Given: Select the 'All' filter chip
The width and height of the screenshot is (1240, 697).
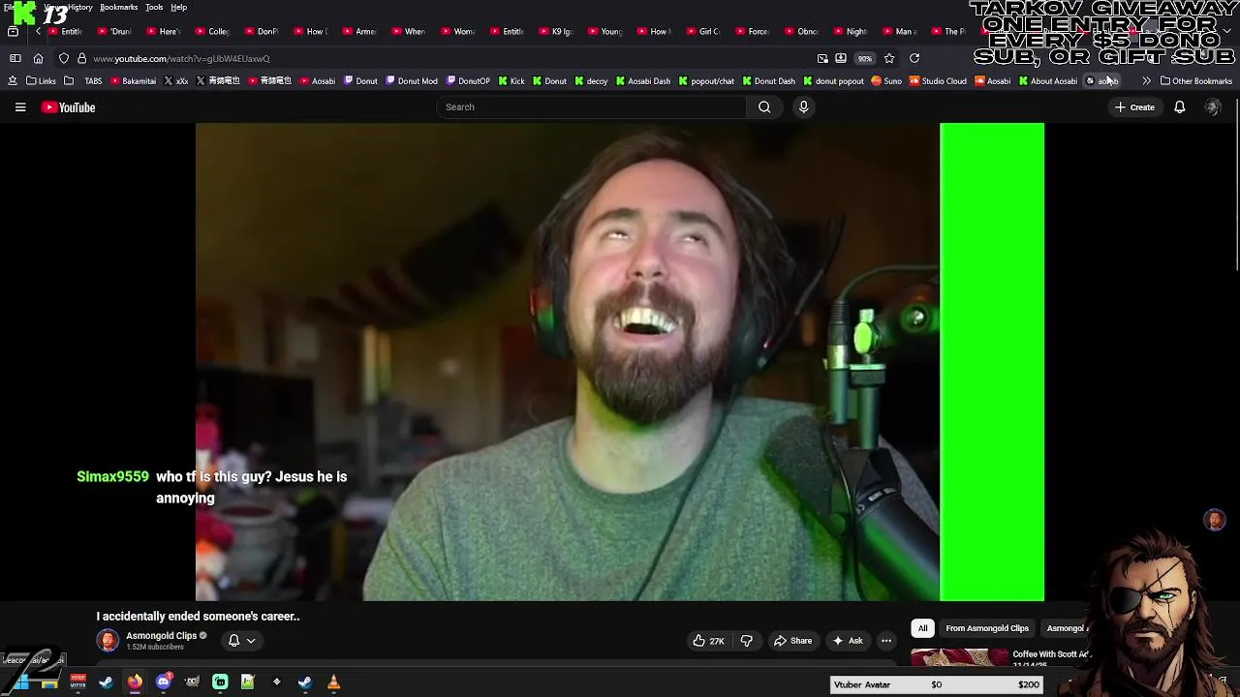Looking at the screenshot, I should pyautogui.click(x=922, y=628).
